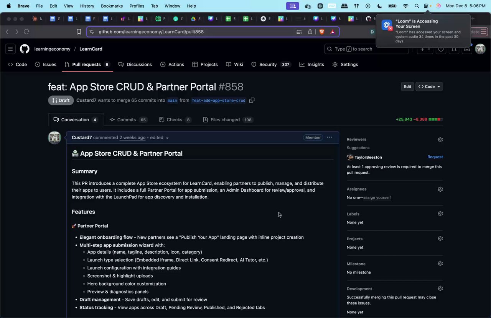Image resolution: width=491 pixels, height=318 pixels.
Task: Open the Assignees gear settings
Action: tap(440, 189)
